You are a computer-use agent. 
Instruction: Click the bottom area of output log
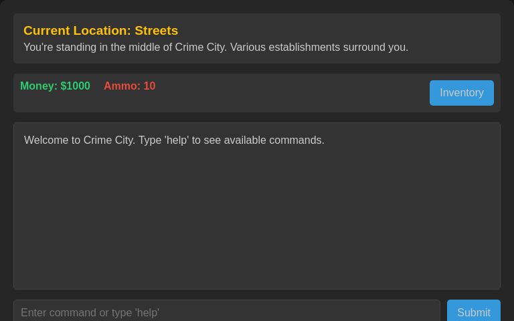tap(257, 276)
